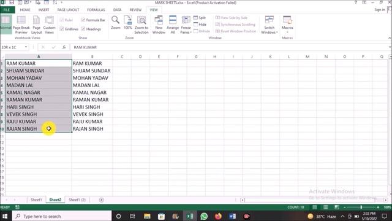Open the Zoom dialog
This screenshot has width=392, height=221.
[x=116, y=23]
